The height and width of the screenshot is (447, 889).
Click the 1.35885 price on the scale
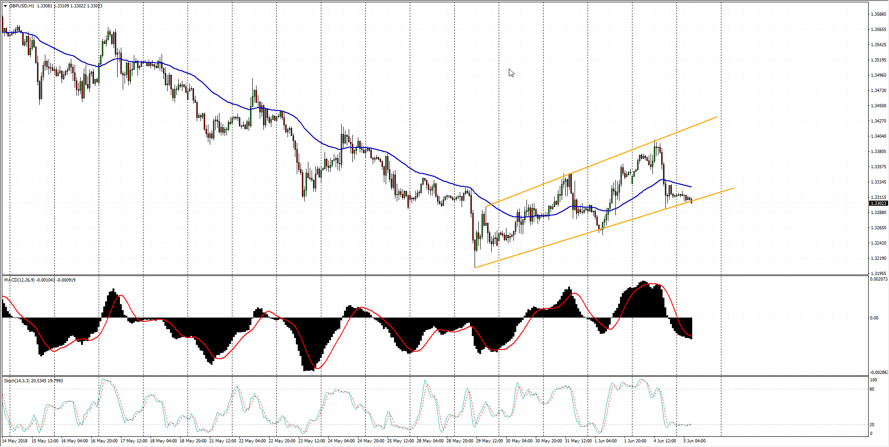[878, 14]
